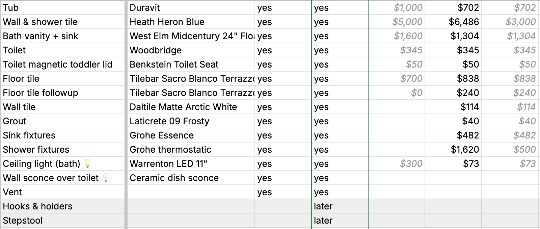This screenshot has width=540, height=229.
Task: Click the lightbulb icon beside Ceiling light (bath)
Action: click(87, 163)
